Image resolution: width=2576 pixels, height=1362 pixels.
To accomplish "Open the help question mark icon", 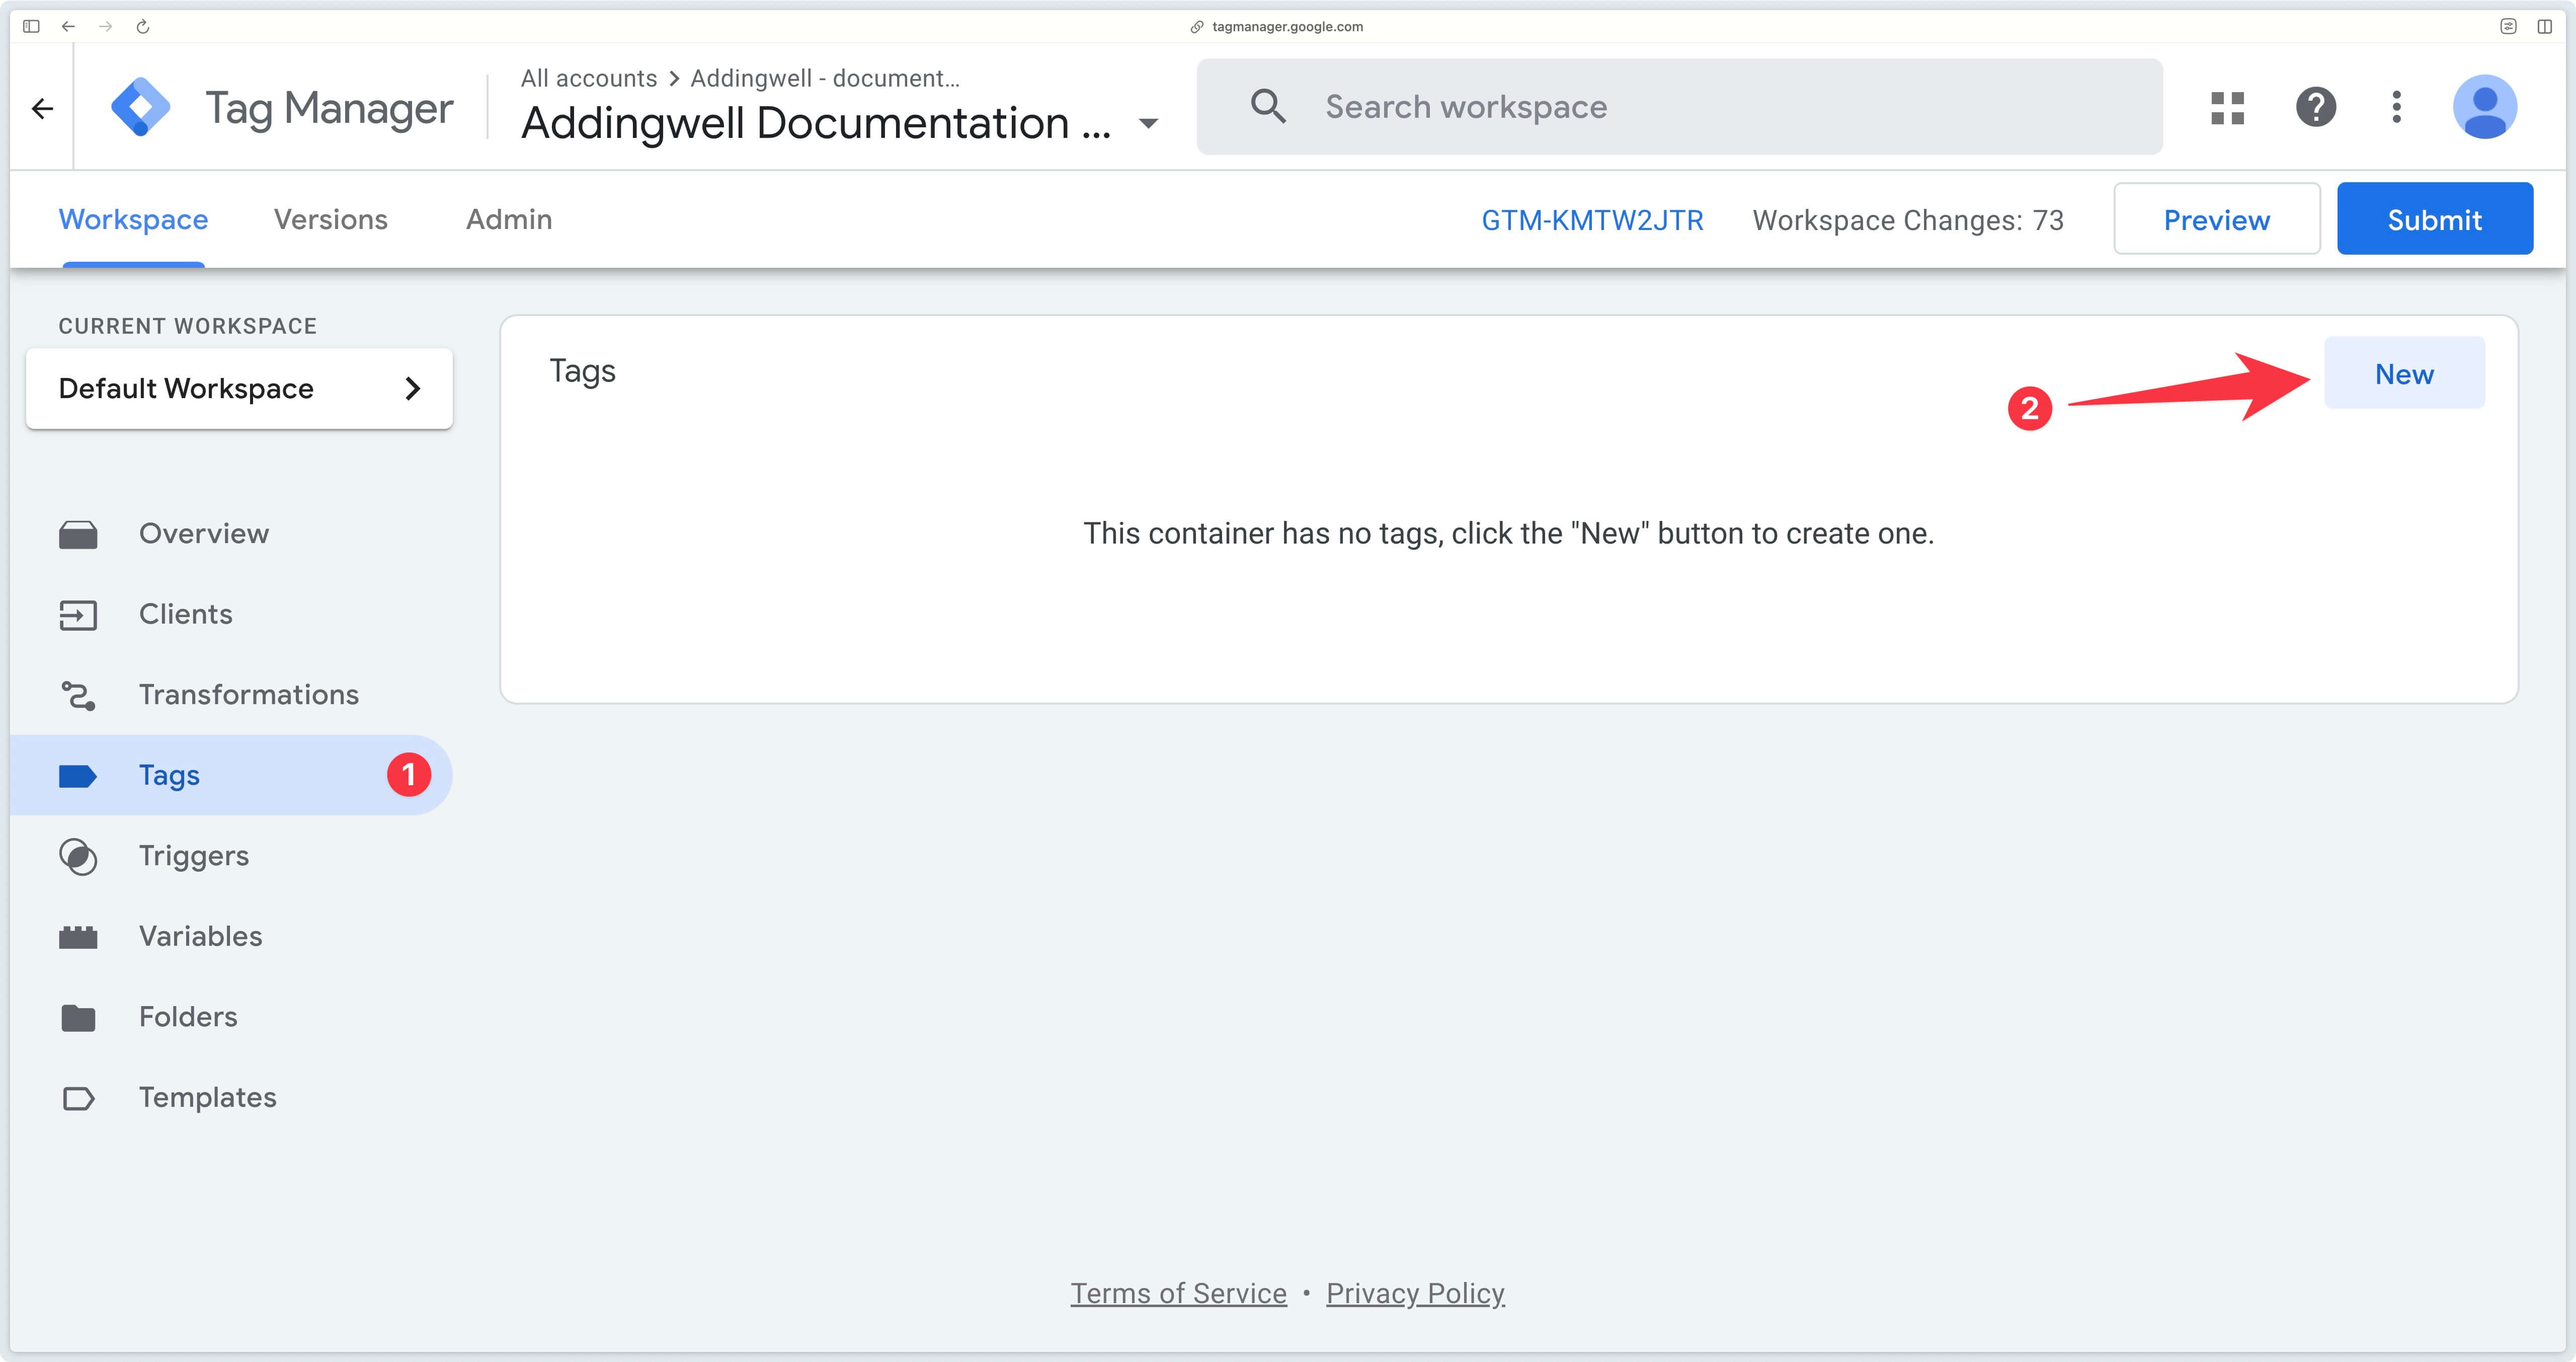I will point(2315,107).
